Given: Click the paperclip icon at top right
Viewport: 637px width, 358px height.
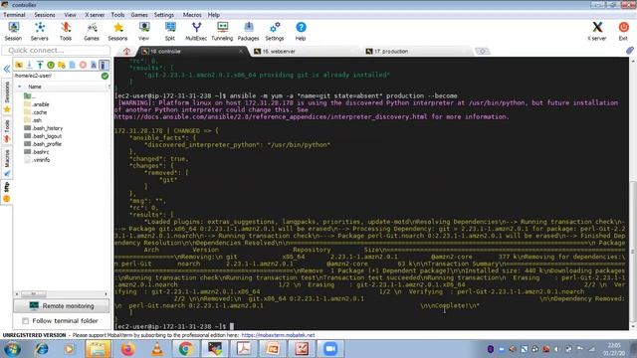Looking at the screenshot, I should (x=629, y=51).
